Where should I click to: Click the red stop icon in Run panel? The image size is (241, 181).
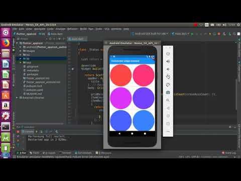pos(18,132)
